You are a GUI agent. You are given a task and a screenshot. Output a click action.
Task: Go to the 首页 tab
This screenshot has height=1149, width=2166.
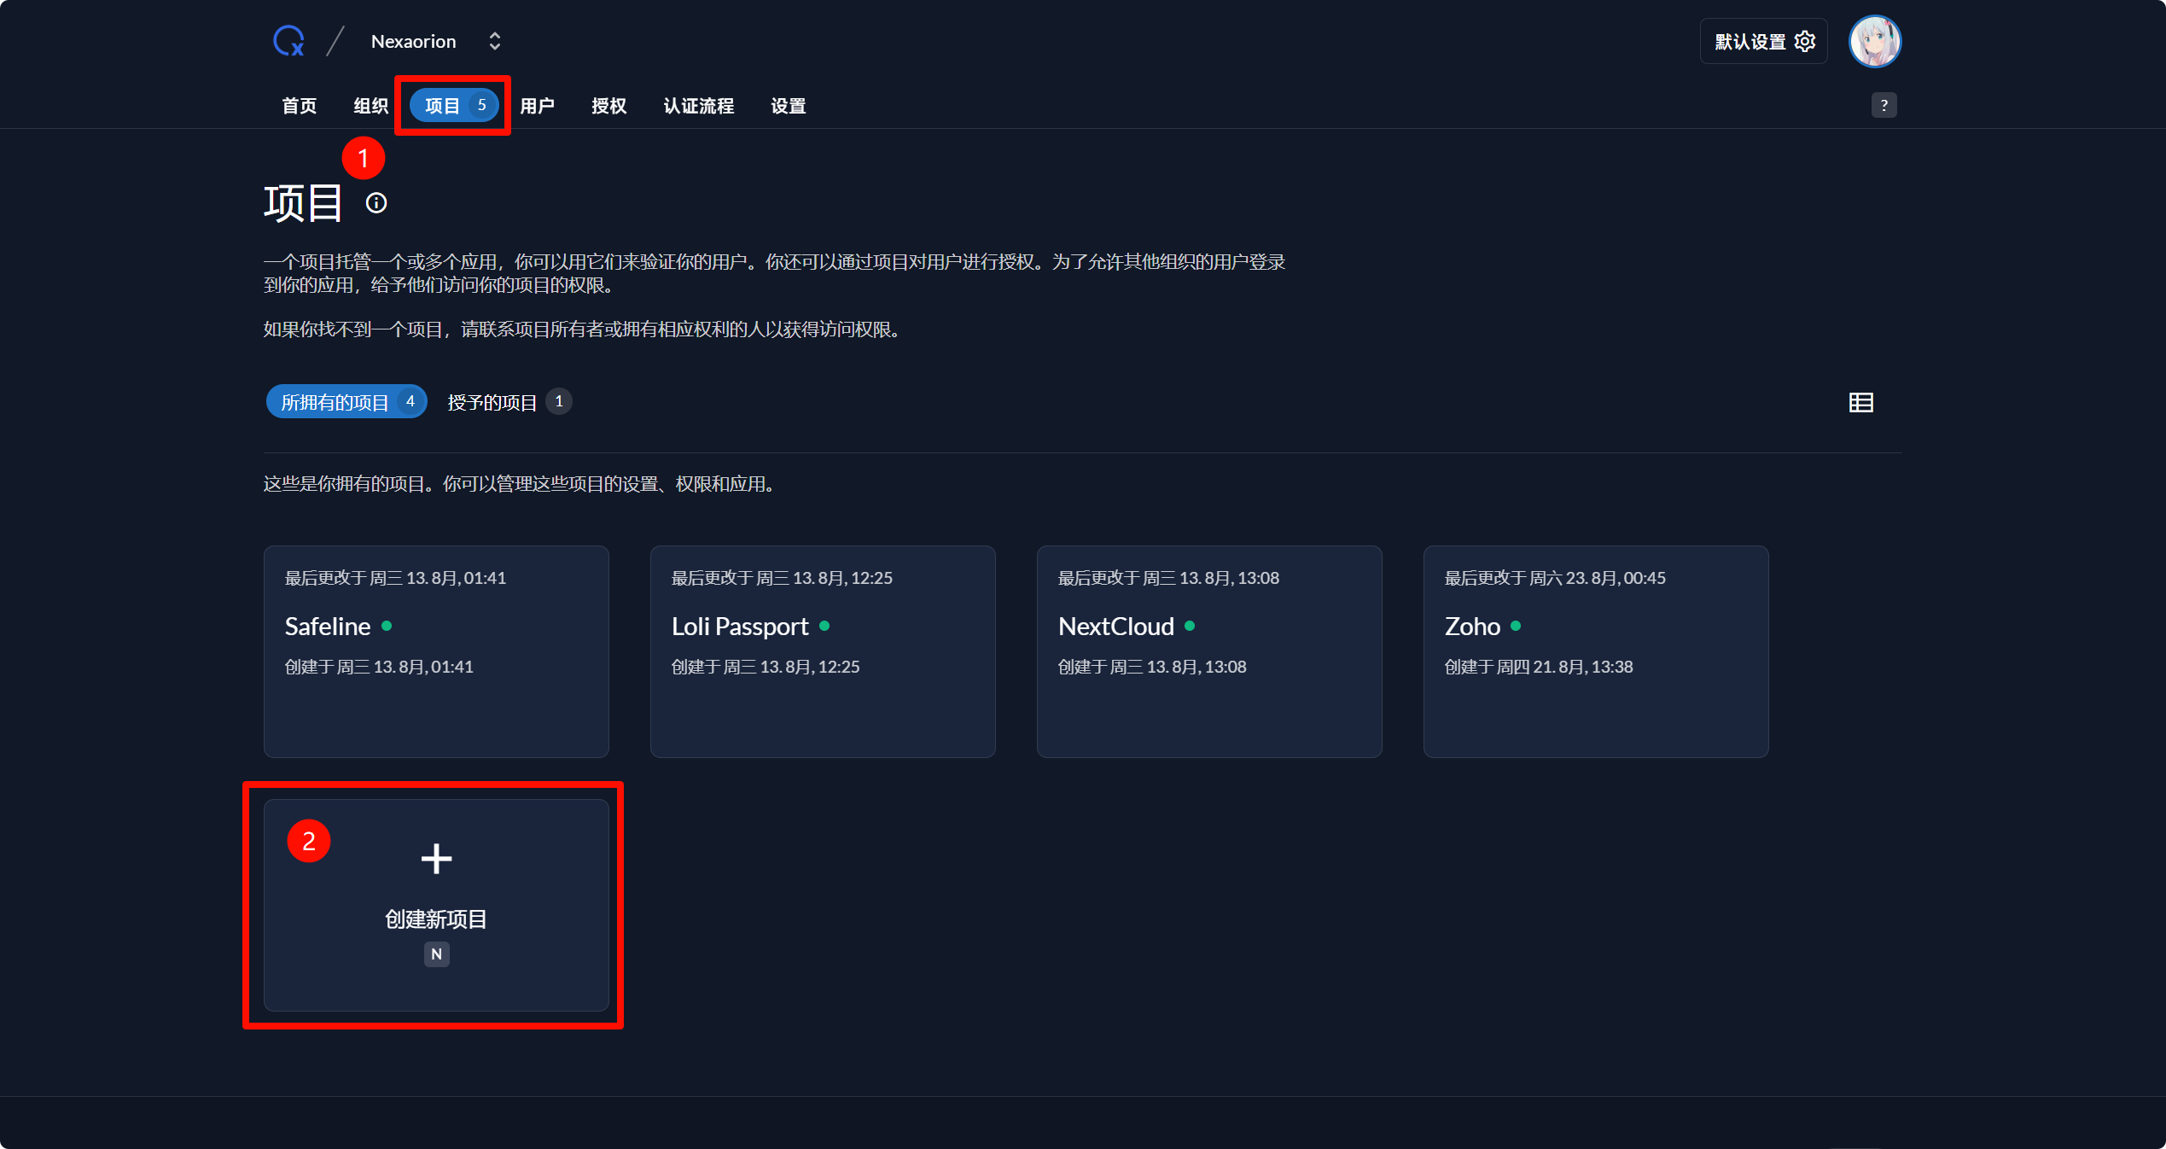[x=300, y=106]
